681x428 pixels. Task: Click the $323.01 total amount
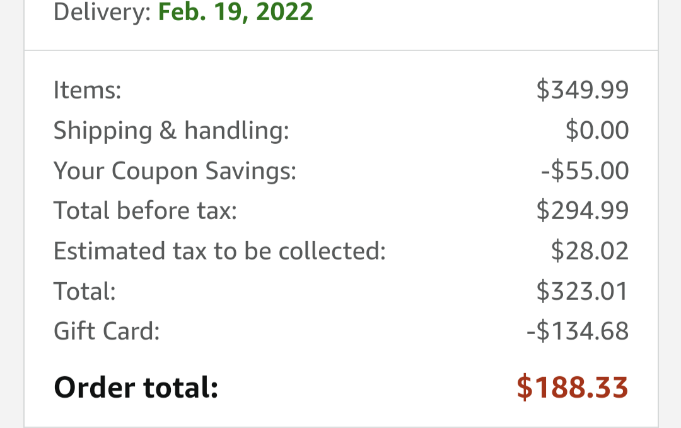pos(583,291)
